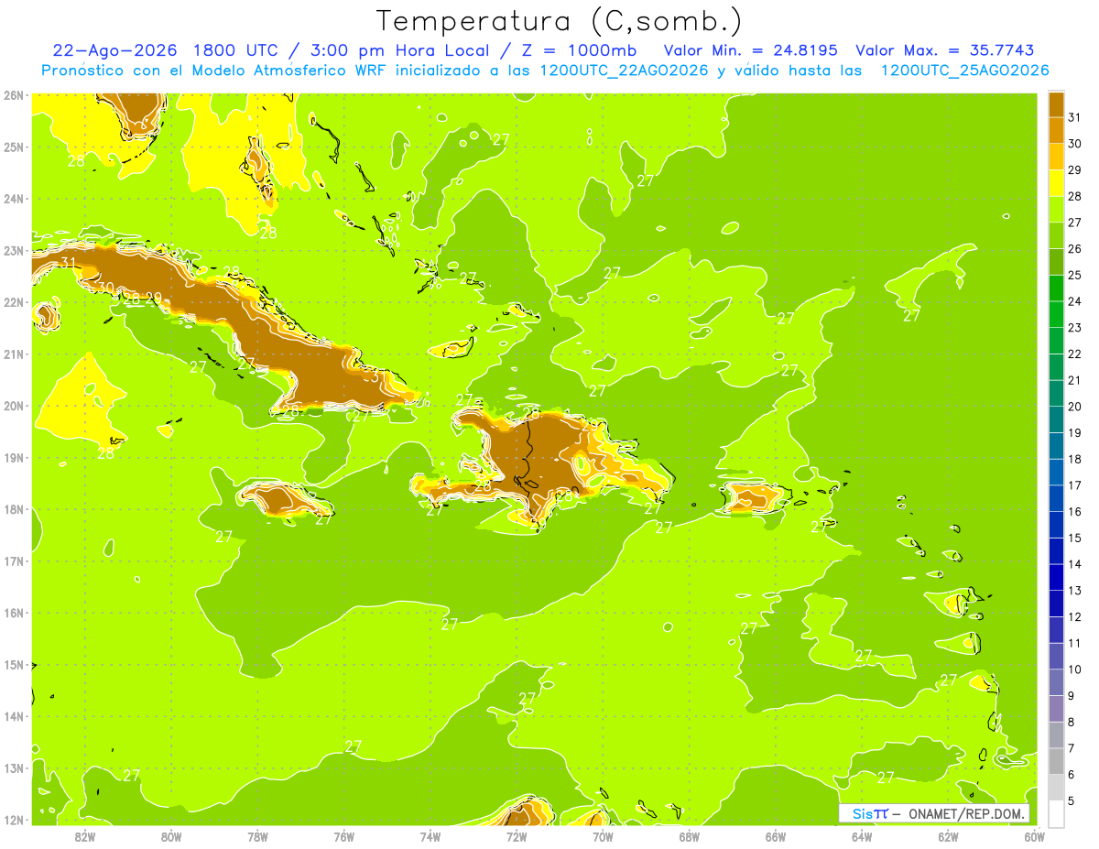Select the purple swatch between legend 9 and 10
Image resolution: width=1099 pixels, height=849 pixels.
(x=1056, y=682)
